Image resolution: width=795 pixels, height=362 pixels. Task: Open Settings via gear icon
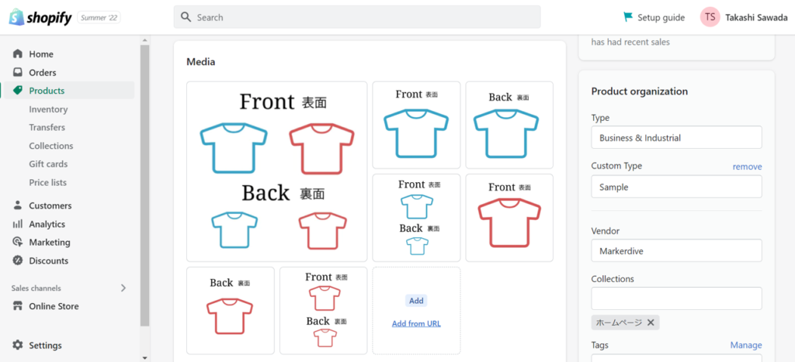click(x=18, y=345)
